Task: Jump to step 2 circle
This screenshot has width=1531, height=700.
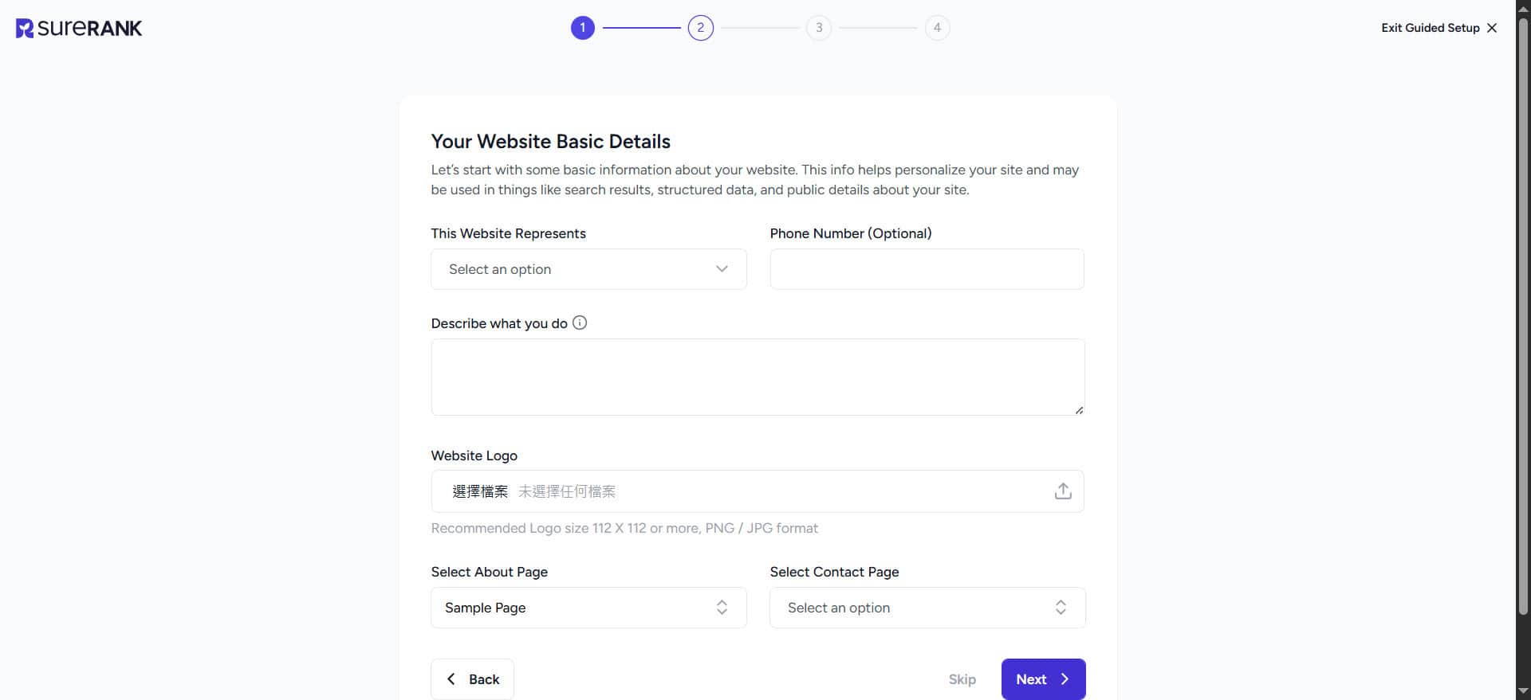Action: [x=700, y=28]
